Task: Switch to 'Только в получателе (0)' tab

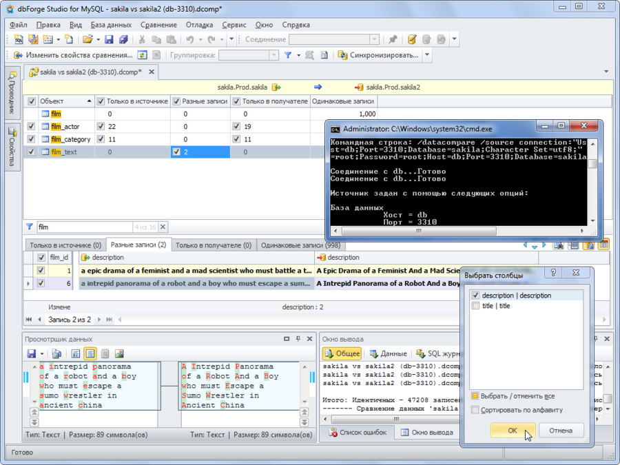Action: [x=214, y=245]
